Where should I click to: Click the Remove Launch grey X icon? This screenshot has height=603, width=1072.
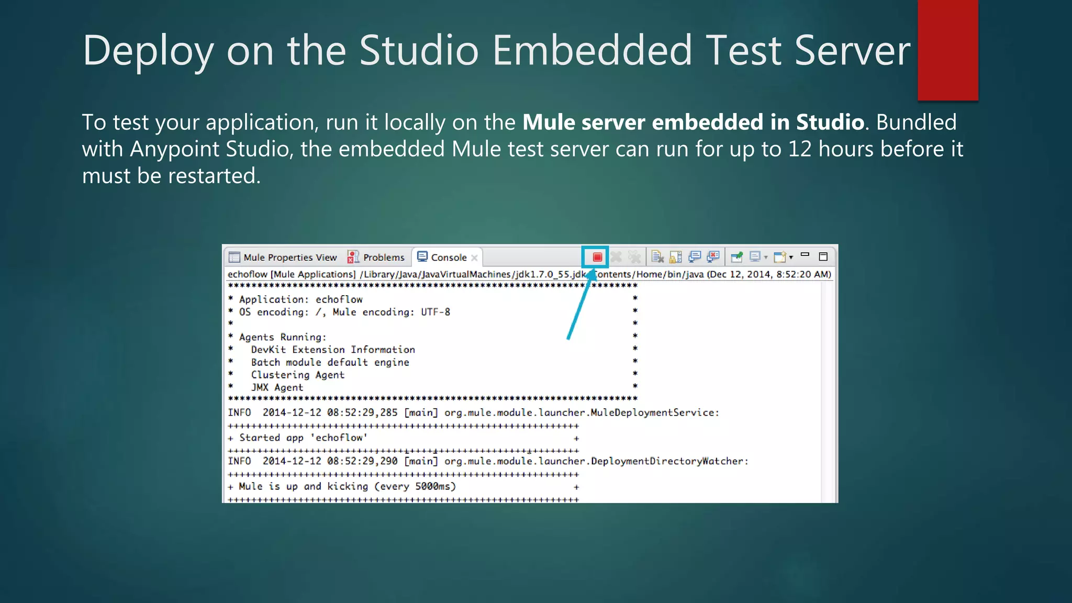pos(616,257)
